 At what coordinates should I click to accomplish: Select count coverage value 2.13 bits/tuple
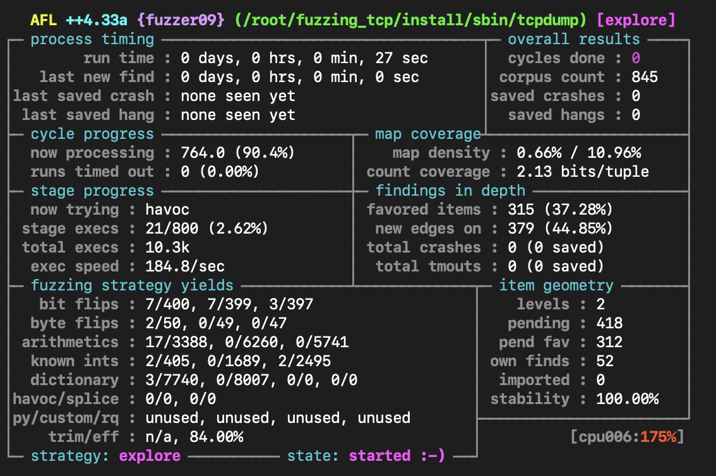(x=583, y=172)
